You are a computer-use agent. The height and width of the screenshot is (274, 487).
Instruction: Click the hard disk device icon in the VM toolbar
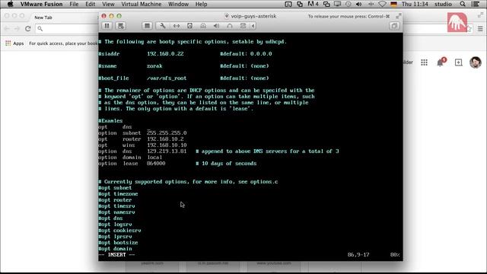pos(189,26)
